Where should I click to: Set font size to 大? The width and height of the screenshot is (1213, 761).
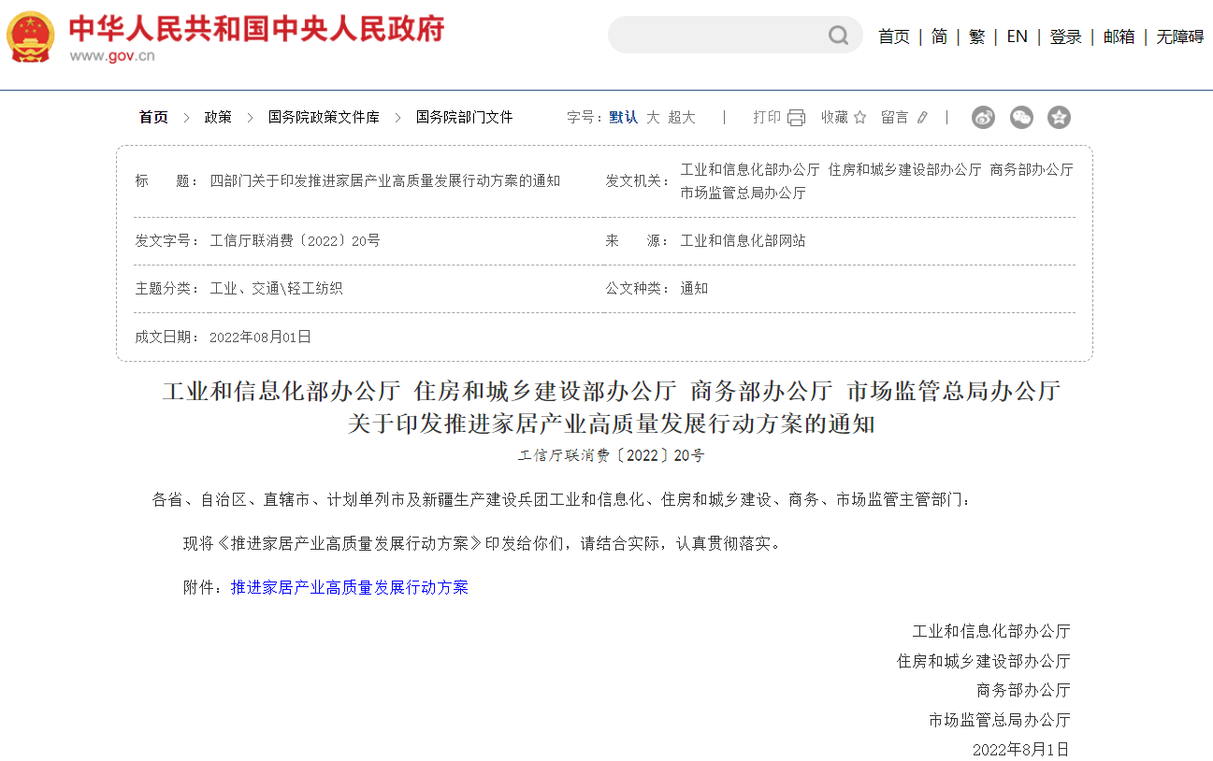point(653,117)
